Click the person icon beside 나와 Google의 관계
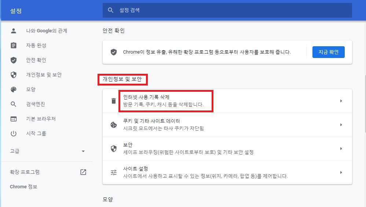The width and height of the screenshot is (366, 207). [14, 31]
